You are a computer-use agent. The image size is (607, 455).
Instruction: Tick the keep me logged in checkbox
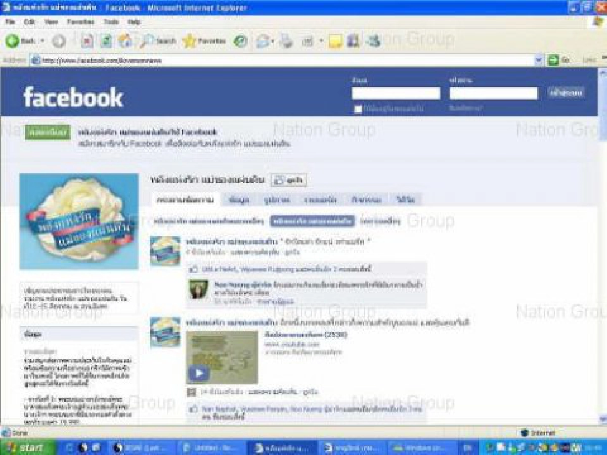pyautogui.click(x=358, y=109)
